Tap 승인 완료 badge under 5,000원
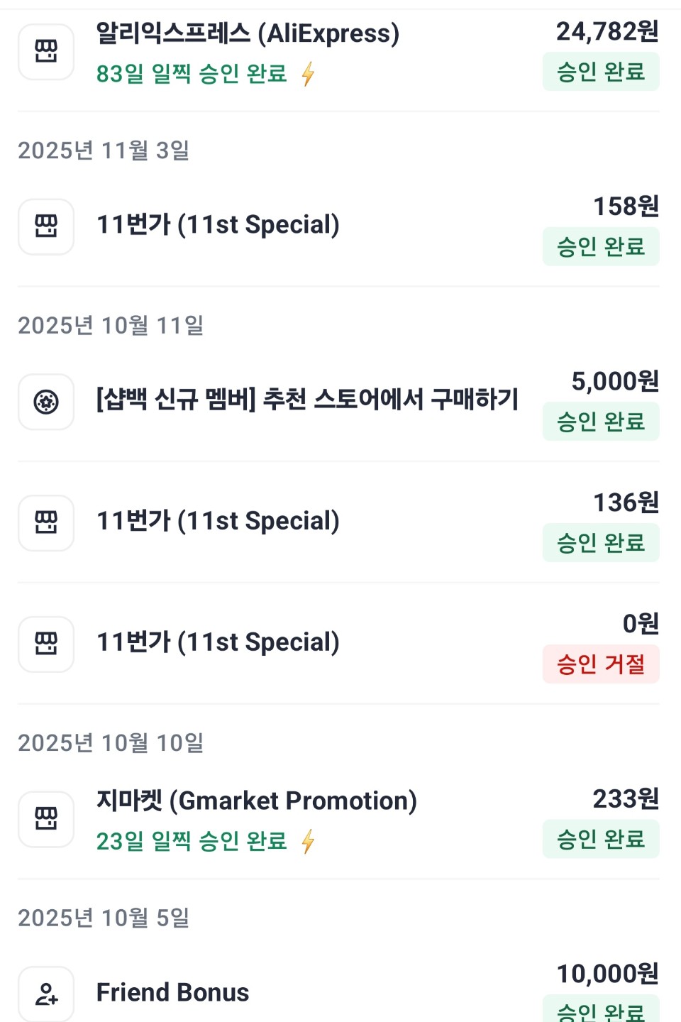Image resolution: width=681 pixels, height=1022 pixels. [601, 422]
